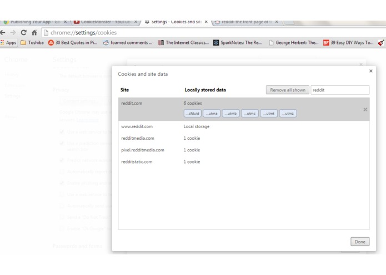Open the home page via the house icon
The height and width of the screenshot is (275, 386).
[34, 32]
